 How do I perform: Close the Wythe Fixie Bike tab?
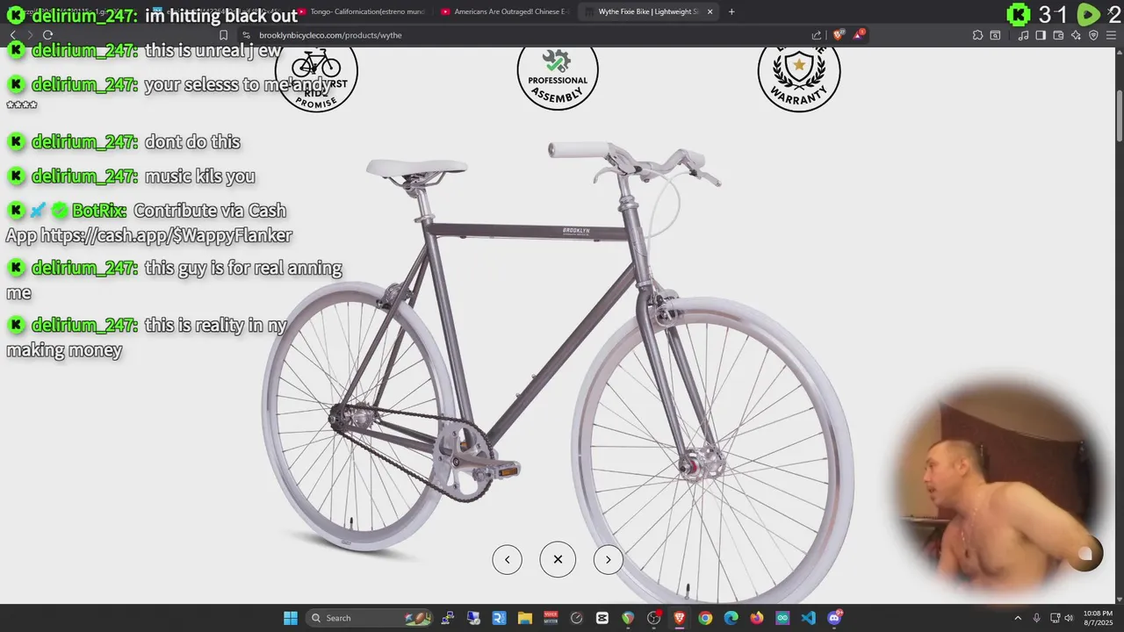click(710, 11)
